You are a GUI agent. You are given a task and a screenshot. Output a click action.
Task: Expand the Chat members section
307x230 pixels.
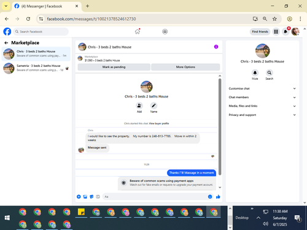click(x=262, y=98)
